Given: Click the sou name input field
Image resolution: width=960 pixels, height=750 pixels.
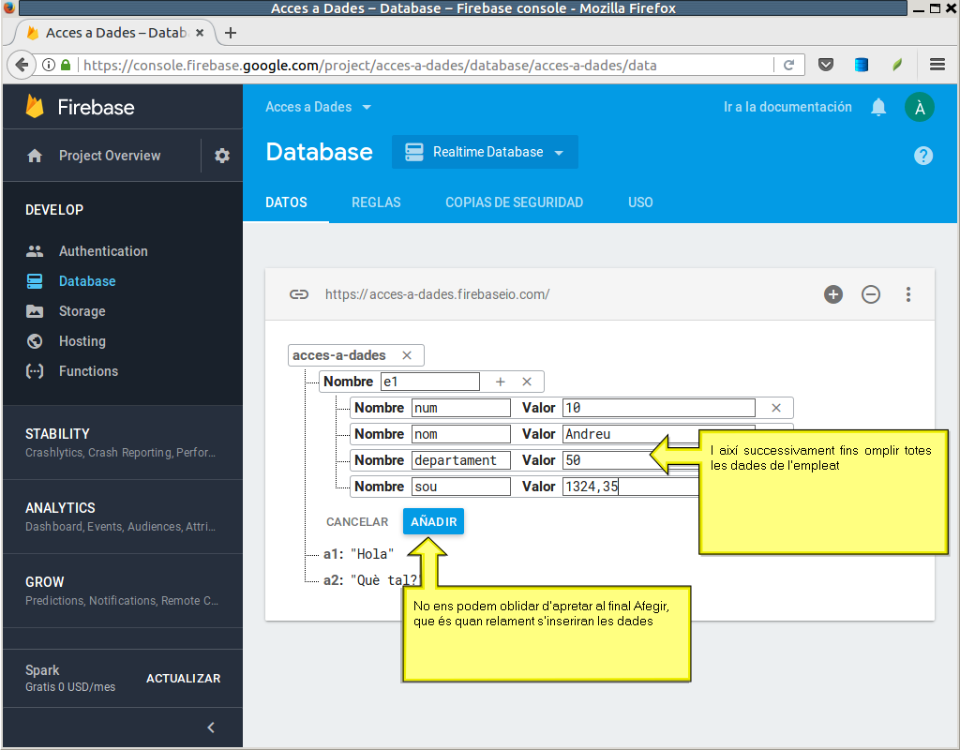Looking at the screenshot, I should click(x=461, y=487).
